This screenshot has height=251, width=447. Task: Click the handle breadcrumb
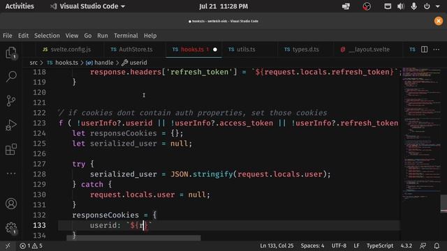coord(99,63)
